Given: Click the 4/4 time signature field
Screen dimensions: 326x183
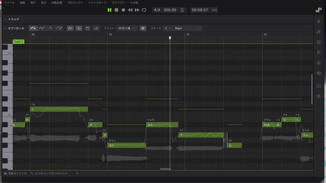Looking at the screenshot, I should (x=157, y=10).
